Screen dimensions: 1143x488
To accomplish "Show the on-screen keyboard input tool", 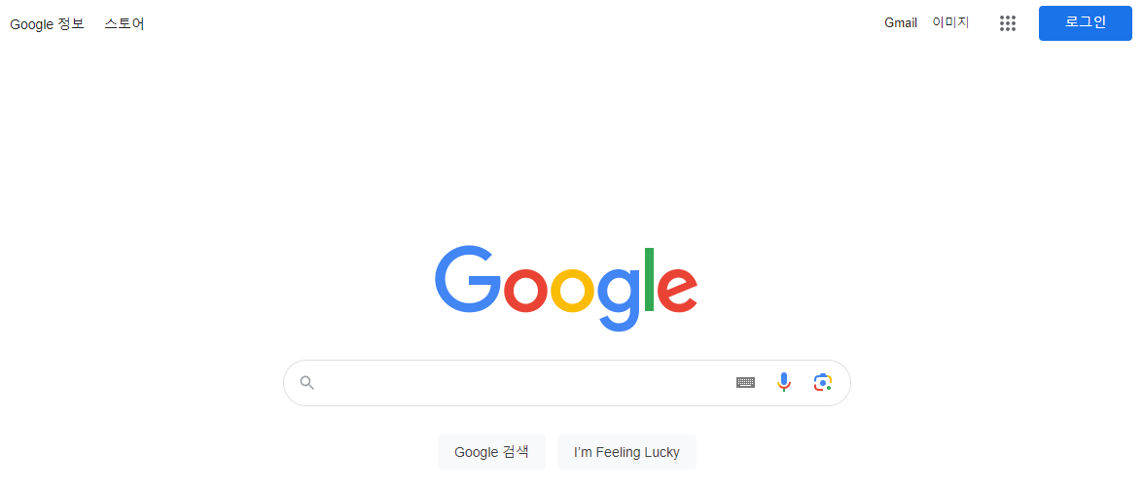I will tap(745, 382).
